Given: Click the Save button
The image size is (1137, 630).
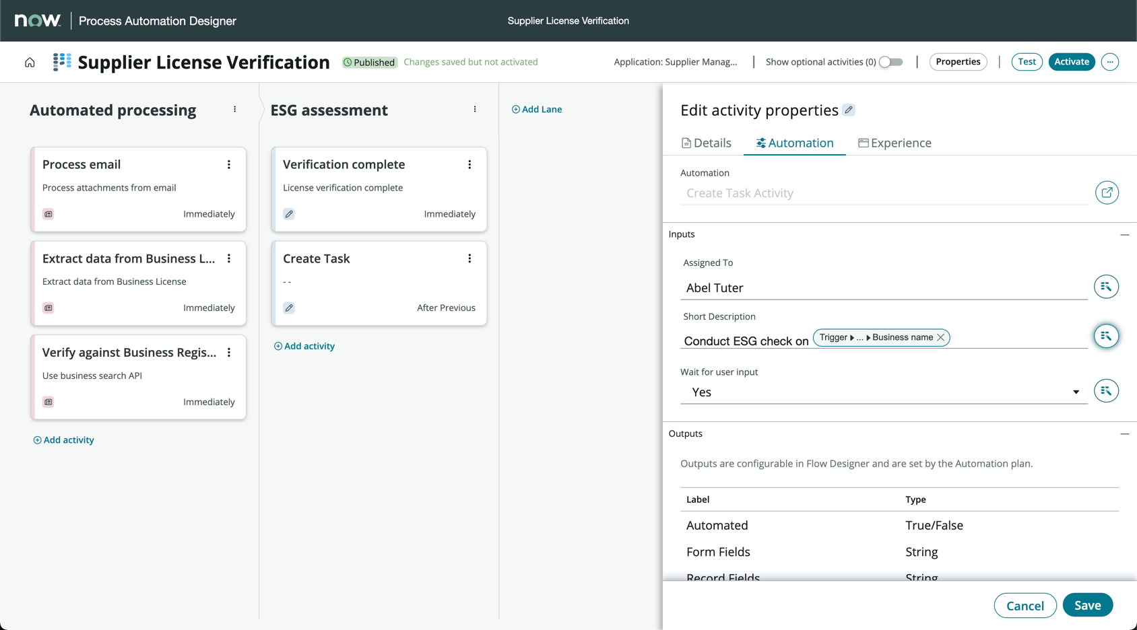Looking at the screenshot, I should pos(1087,605).
